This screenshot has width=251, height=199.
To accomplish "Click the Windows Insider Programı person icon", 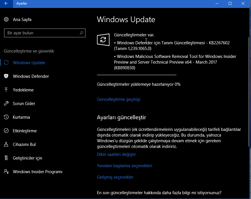I will tap(6, 171).
